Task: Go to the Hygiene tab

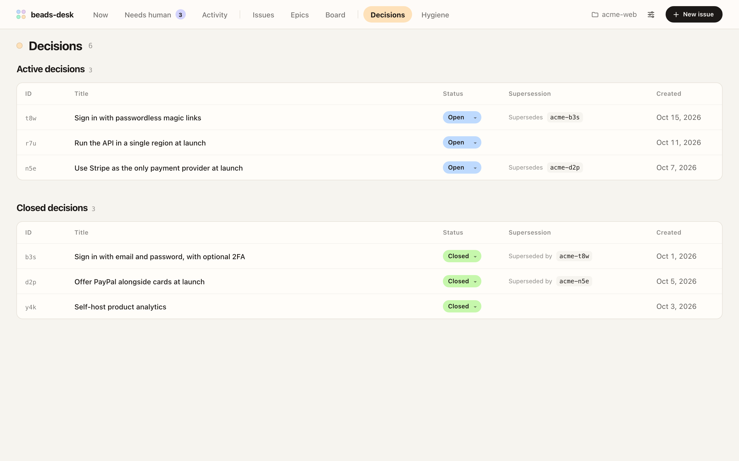Action: point(435,15)
